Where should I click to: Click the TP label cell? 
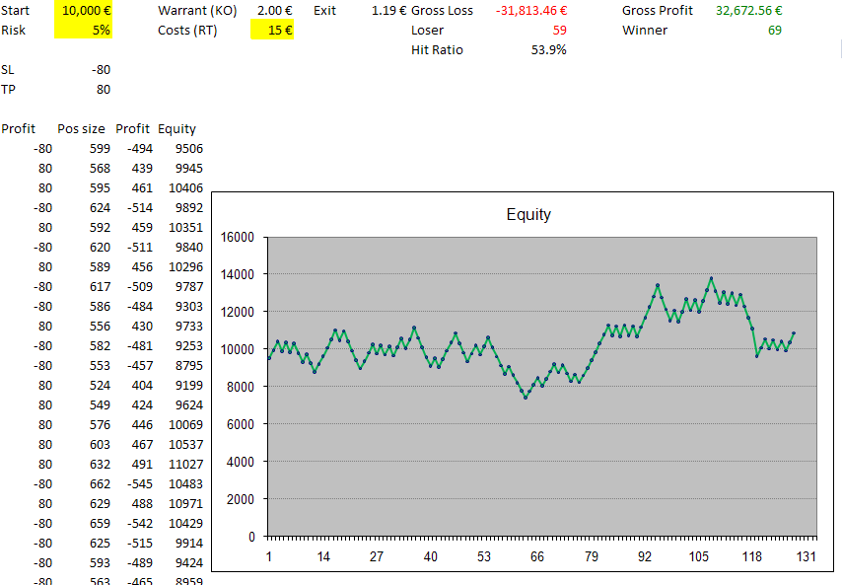click(x=9, y=89)
